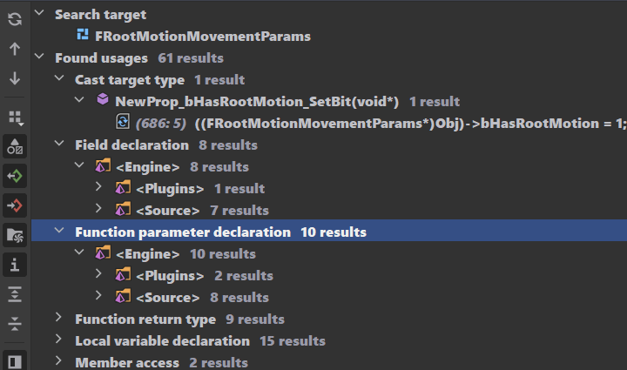Click the Refresh usages icon

[x=15, y=19]
